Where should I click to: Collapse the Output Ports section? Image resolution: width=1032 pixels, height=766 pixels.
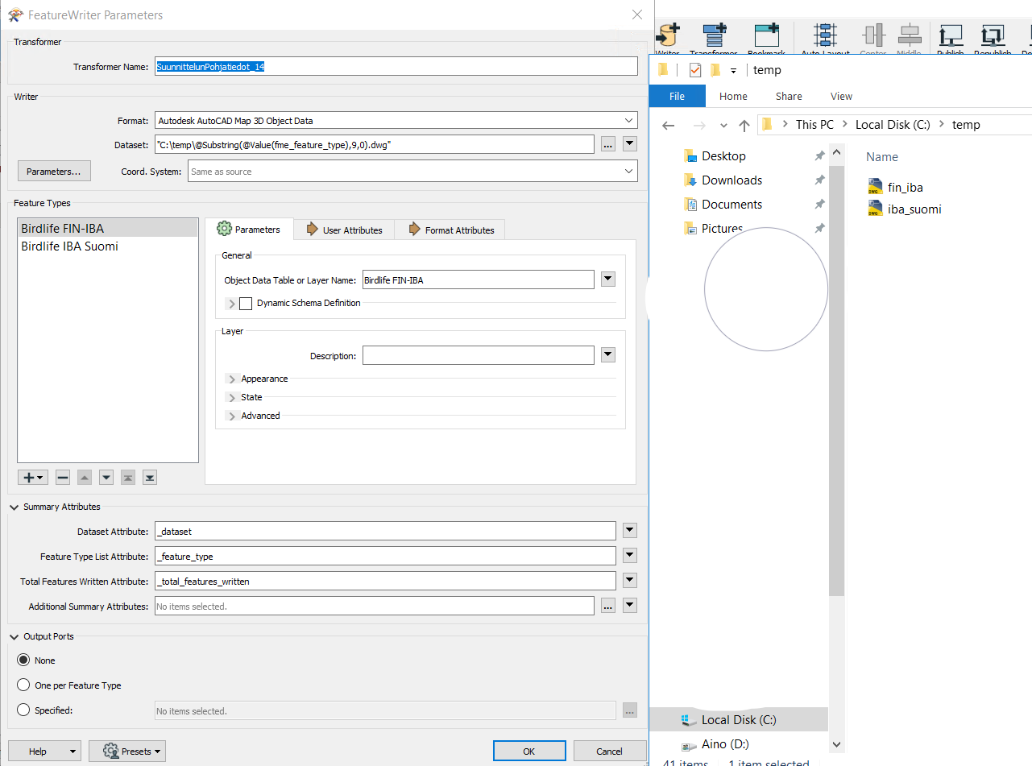pos(15,636)
